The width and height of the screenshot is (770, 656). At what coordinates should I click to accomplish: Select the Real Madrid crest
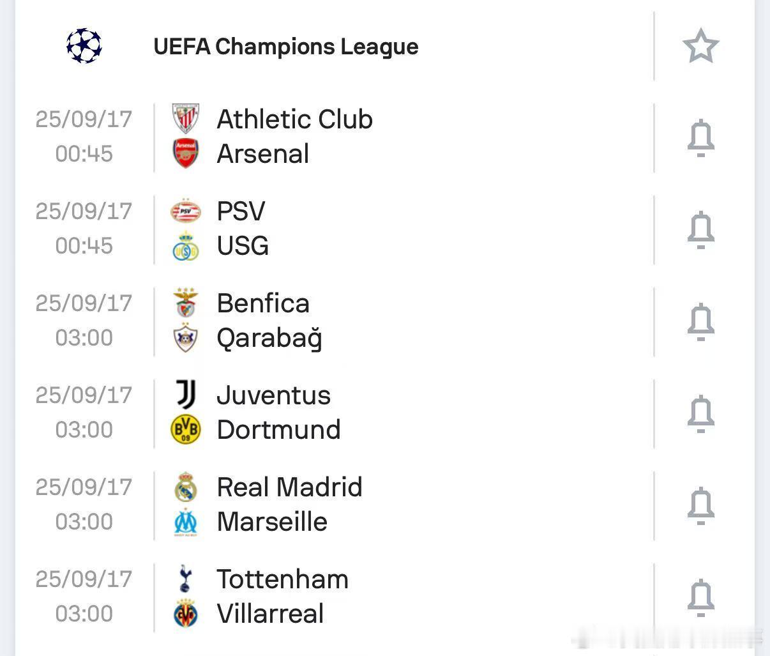(x=186, y=487)
